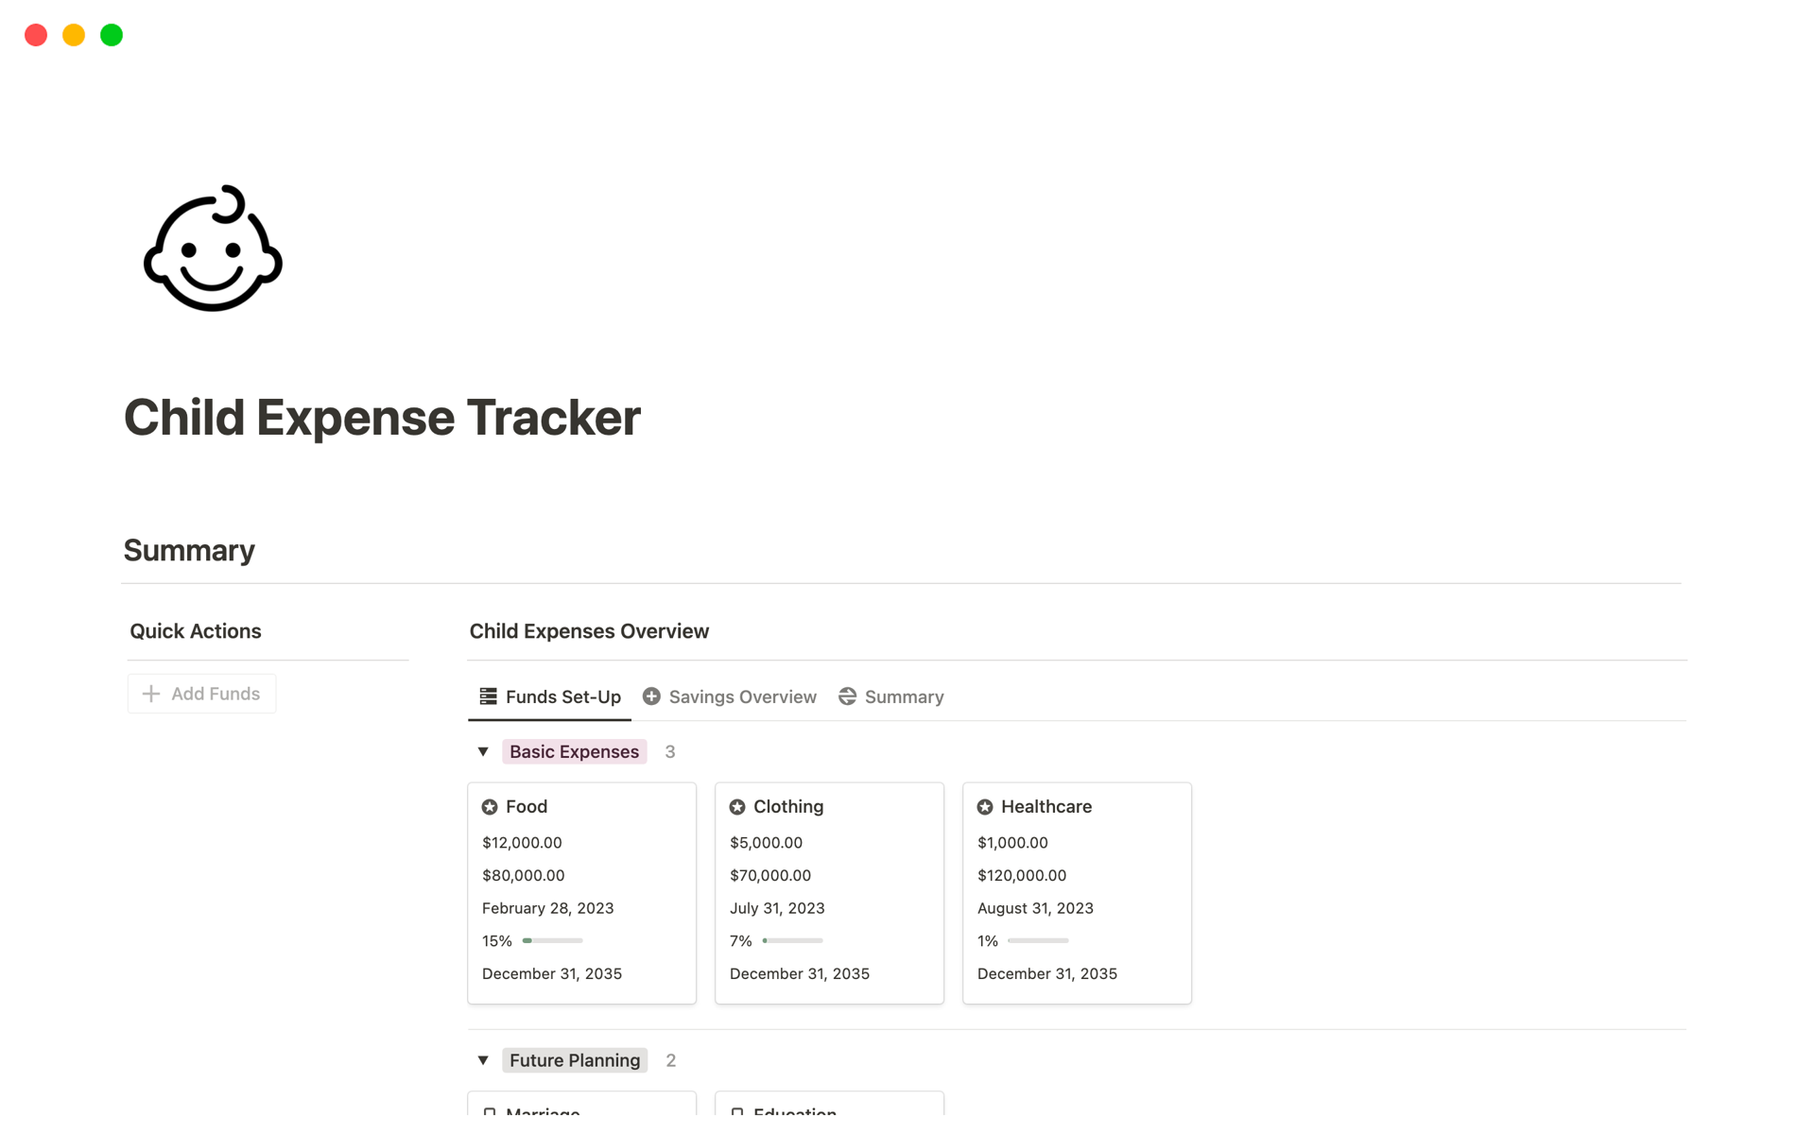Click the Add Funds button

(x=201, y=693)
